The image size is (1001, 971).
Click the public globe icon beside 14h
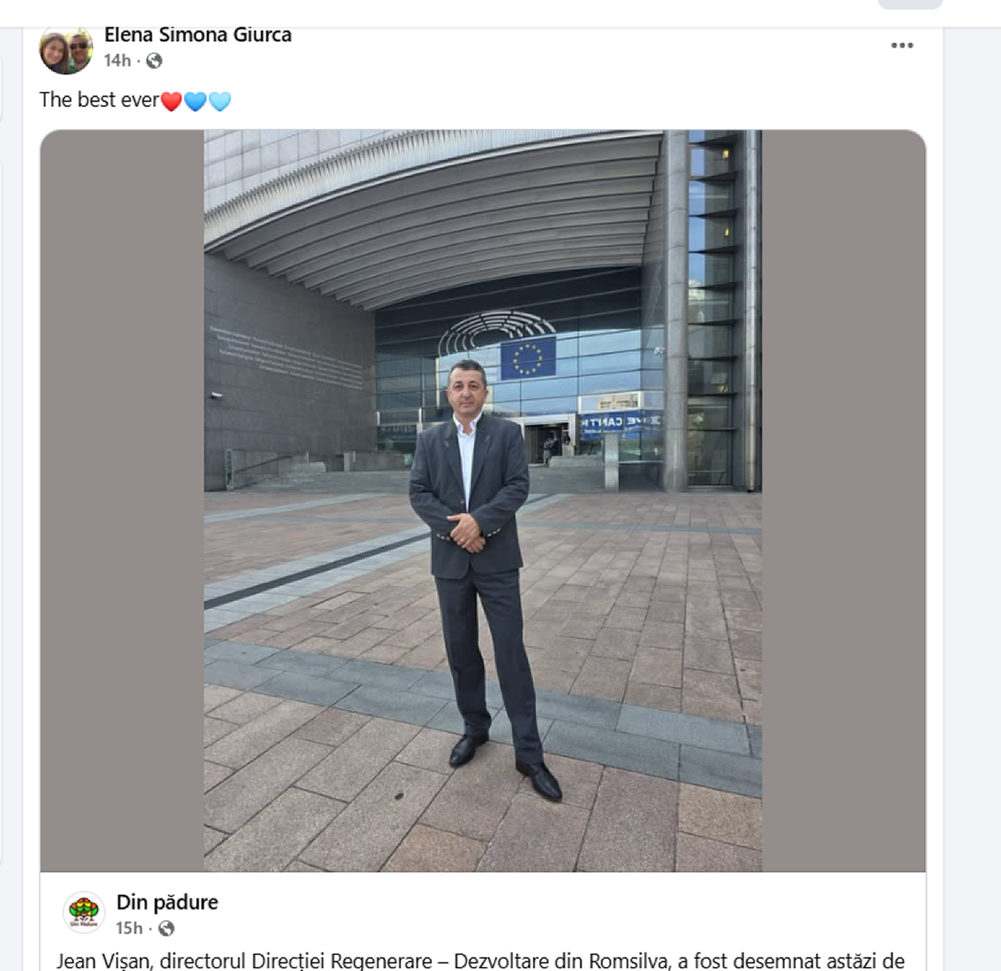154,61
